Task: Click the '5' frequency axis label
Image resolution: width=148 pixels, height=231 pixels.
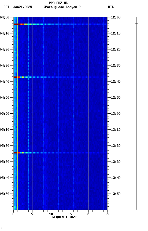Action: click(x=32, y=214)
